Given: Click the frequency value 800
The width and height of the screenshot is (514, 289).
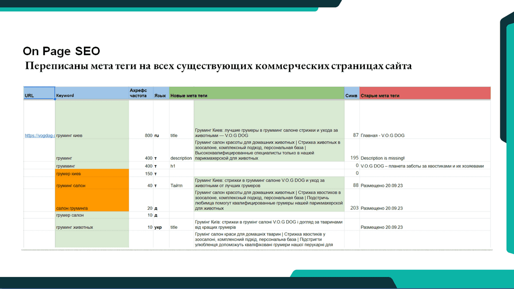Looking at the screenshot, I should (149, 136).
